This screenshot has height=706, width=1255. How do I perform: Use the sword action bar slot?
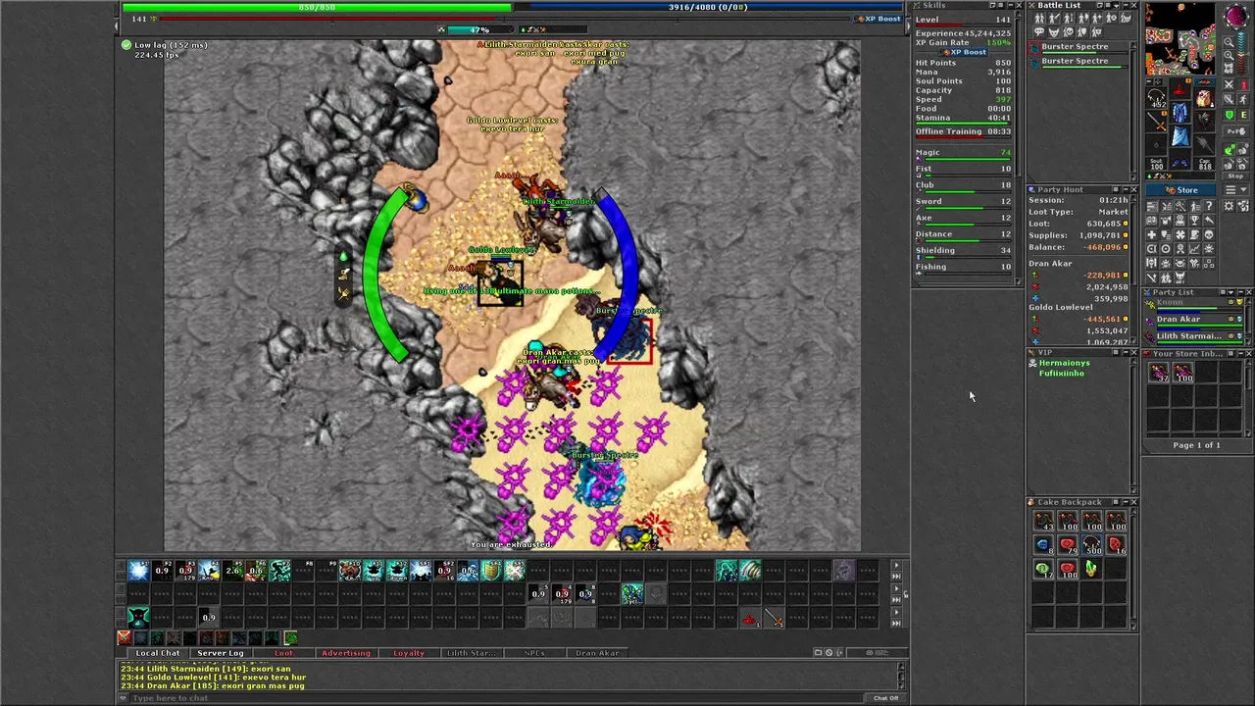[x=775, y=618]
